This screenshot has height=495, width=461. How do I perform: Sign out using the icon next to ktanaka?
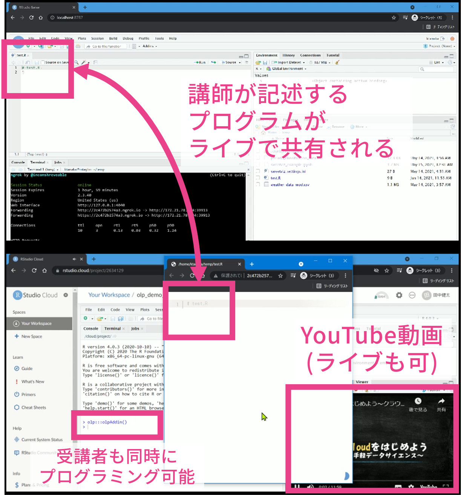tap(443, 38)
